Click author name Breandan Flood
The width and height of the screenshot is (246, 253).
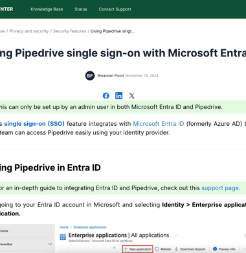(111, 76)
